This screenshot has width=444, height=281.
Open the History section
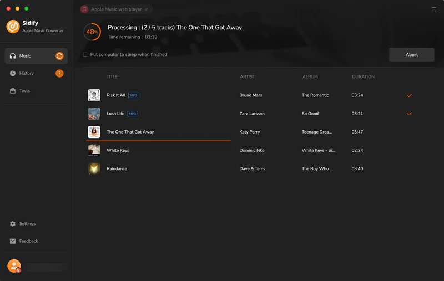pyautogui.click(x=36, y=74)
